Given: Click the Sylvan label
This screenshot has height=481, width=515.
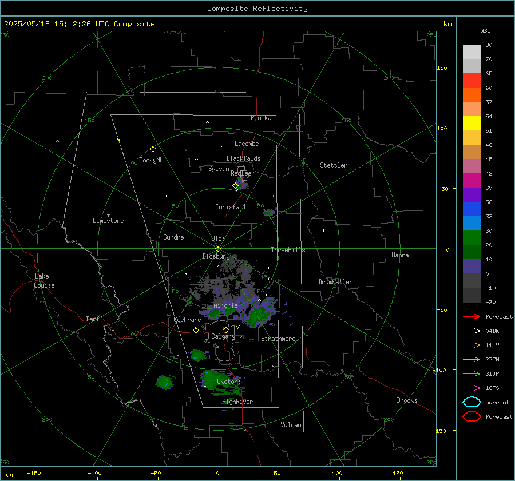Looking at the screenshot, I should [x=219, y=169].
